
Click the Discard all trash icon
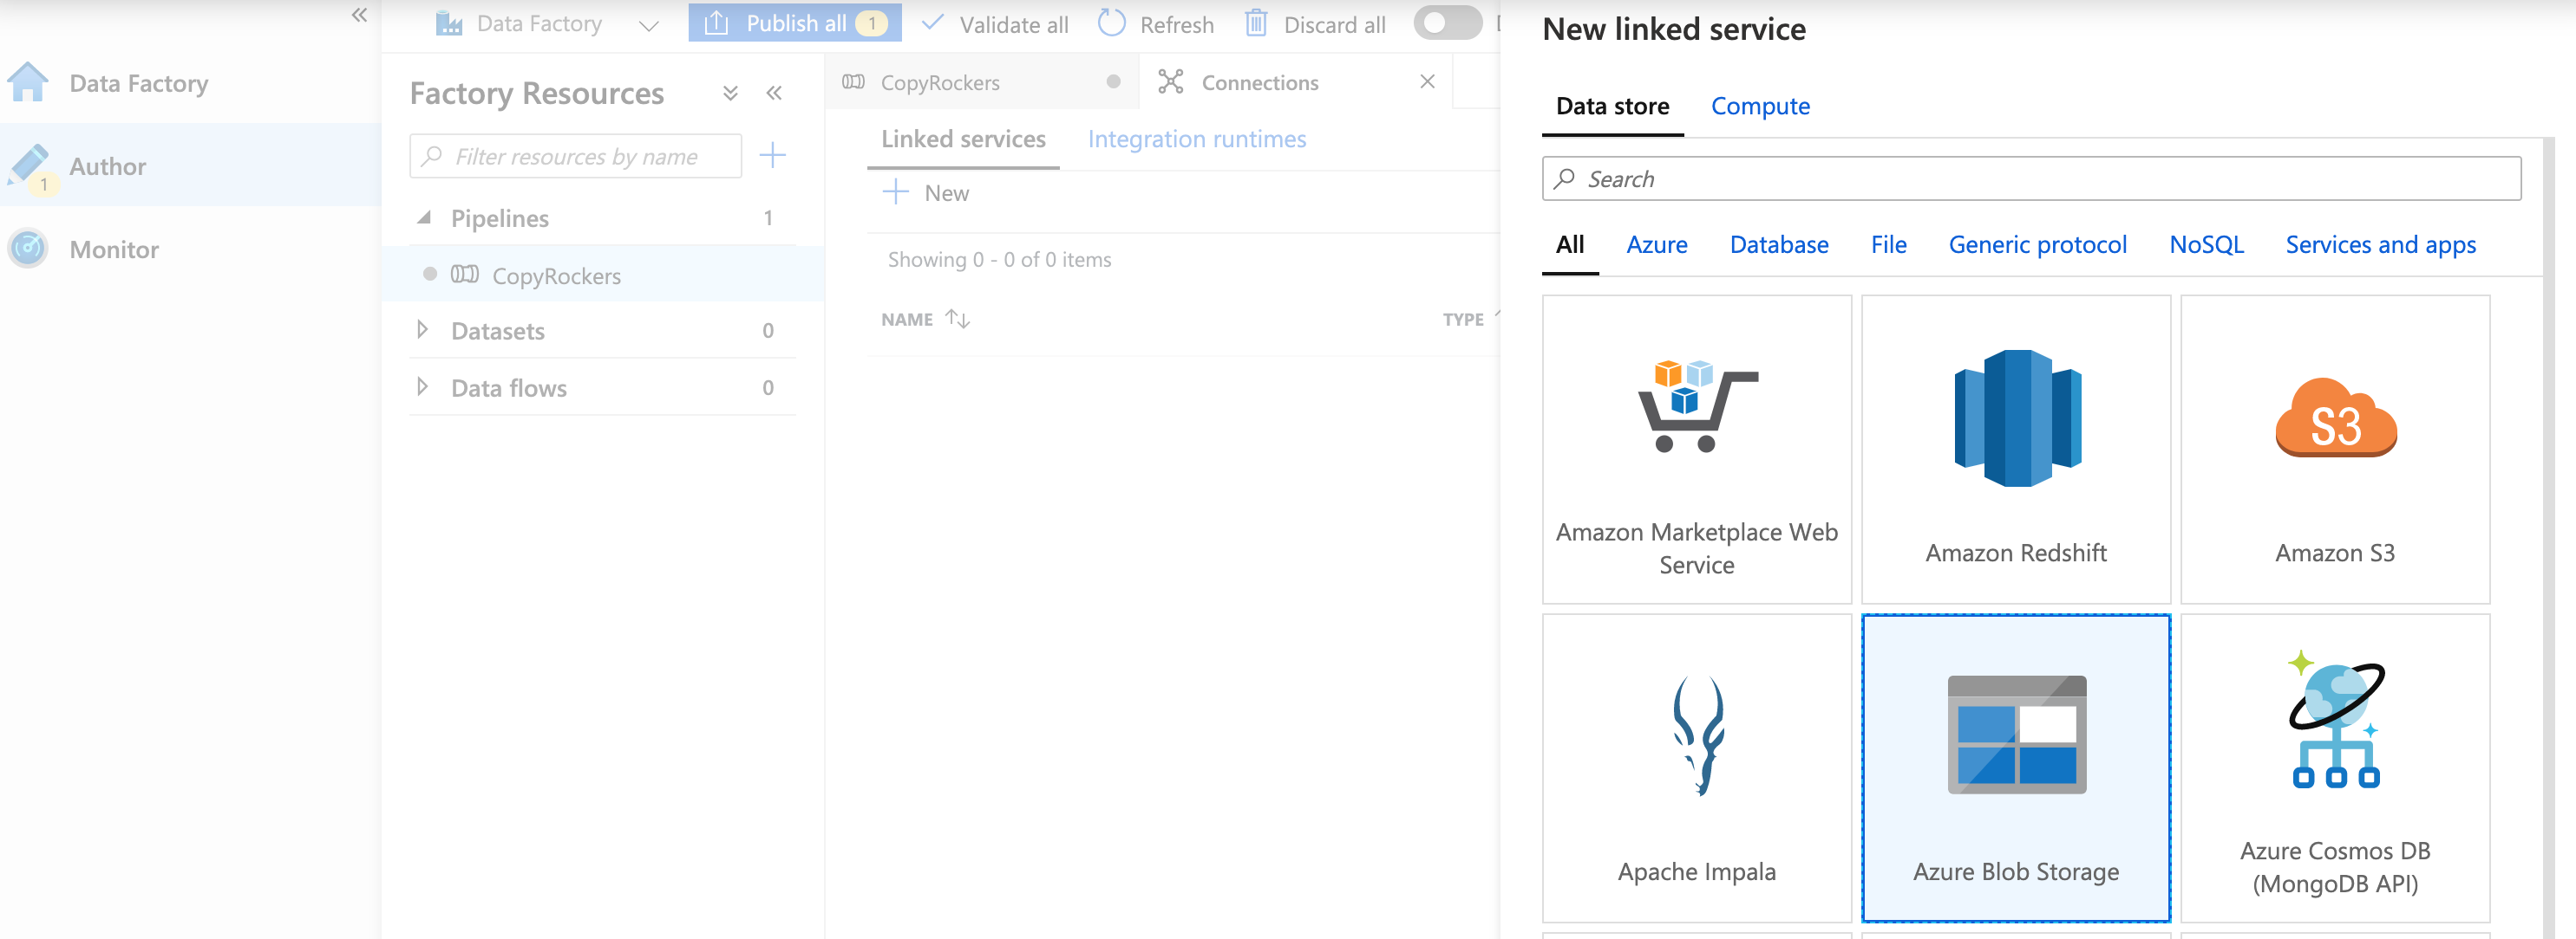pos(1256,24)
